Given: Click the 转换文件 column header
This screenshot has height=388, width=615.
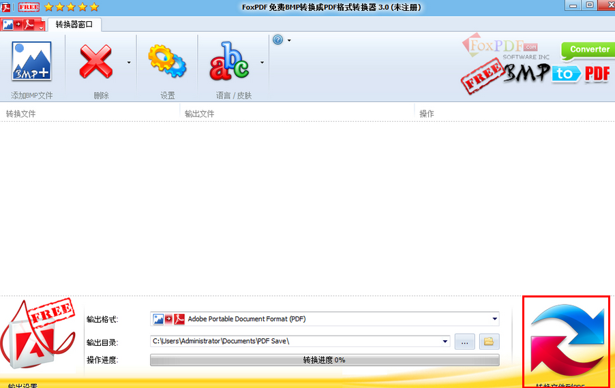Looking at the screenshot, I should pos(20,114).
